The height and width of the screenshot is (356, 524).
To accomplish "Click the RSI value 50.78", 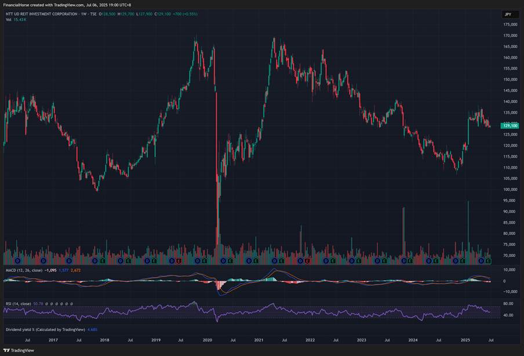I will click(39, 303).
